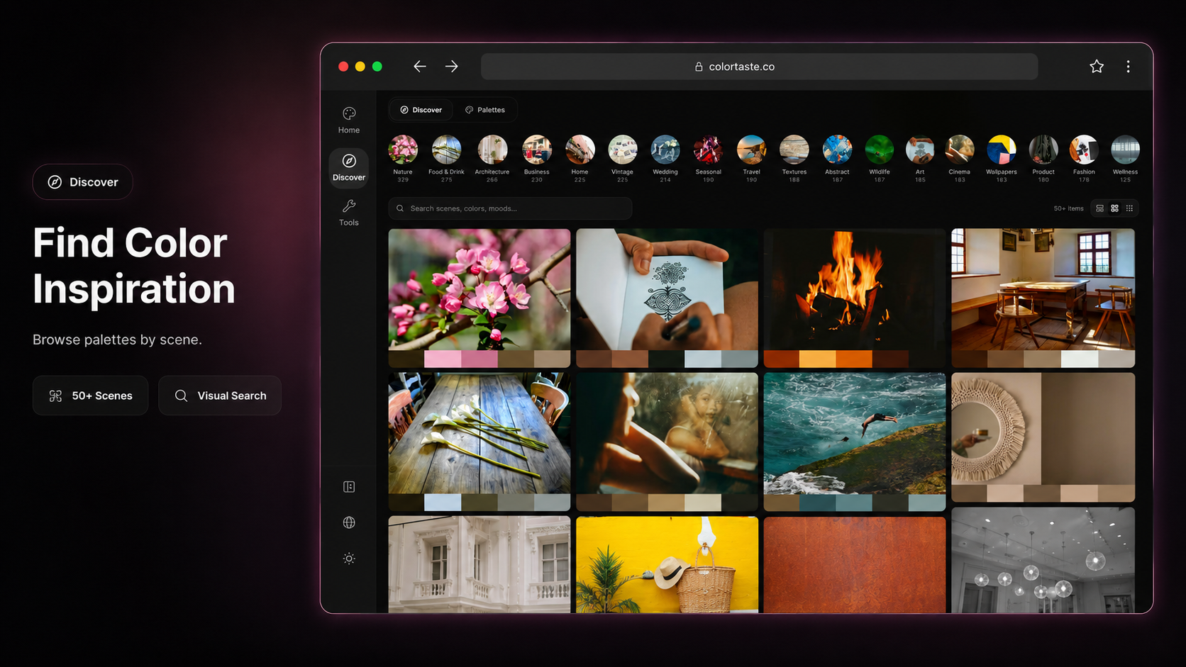Image resolution: width=1186 pixels, height=667 pixels.
Task: Open the browser three-dot menu
Action: [1129, 67]
